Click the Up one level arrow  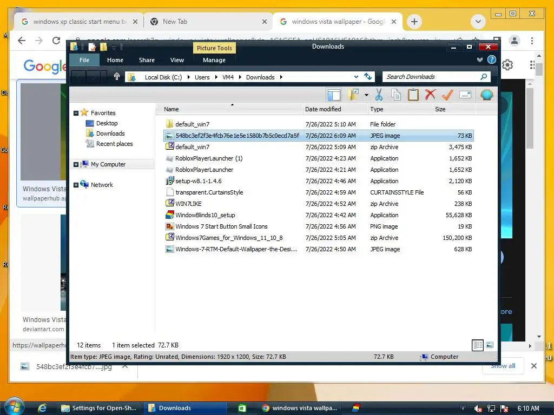[x=117, y=76]
